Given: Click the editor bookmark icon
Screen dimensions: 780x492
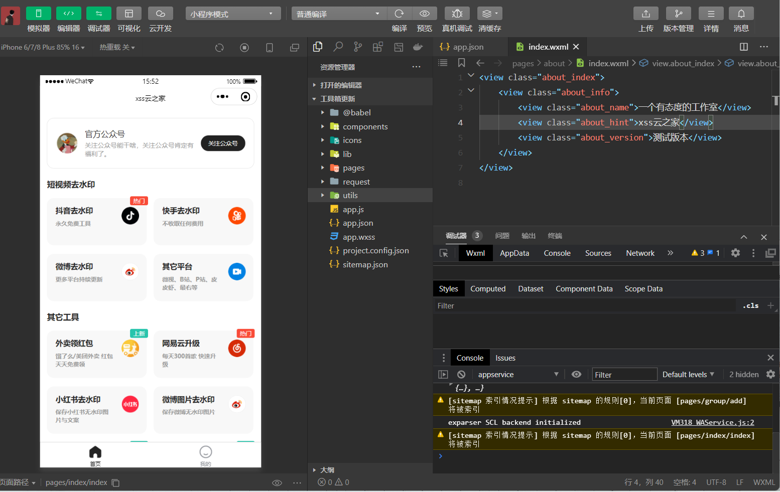Looking at the screenshot, I should tap(461, 63).
